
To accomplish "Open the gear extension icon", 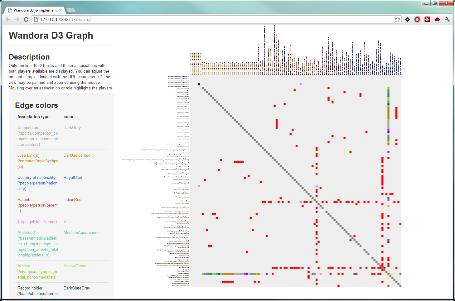I will coord(407,19).
